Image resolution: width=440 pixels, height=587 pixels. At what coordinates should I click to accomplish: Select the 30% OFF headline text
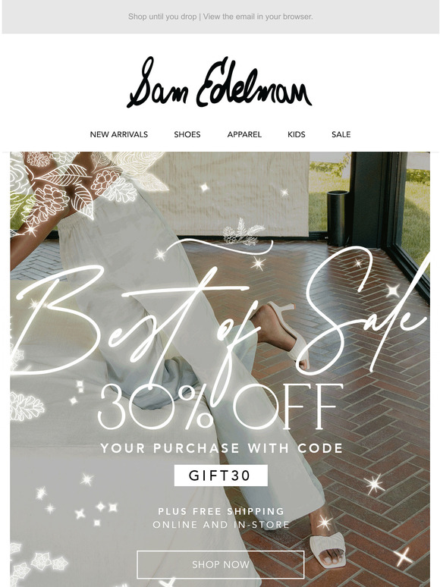coord(220,407)
